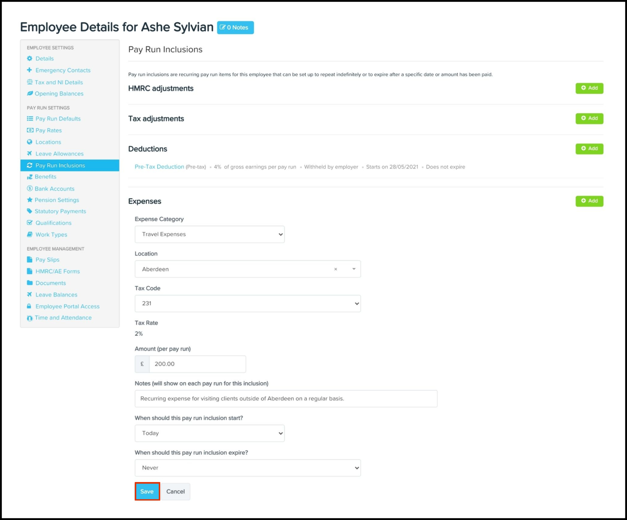627x520 pixels.
Task: Add a new HMRC adjustment
Action: [x=589, y=88]
